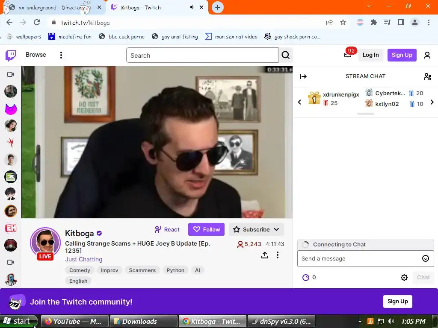The image size is (438, 328).
Task: Bookmark this page with the star icon
Action: coord(343,22)
